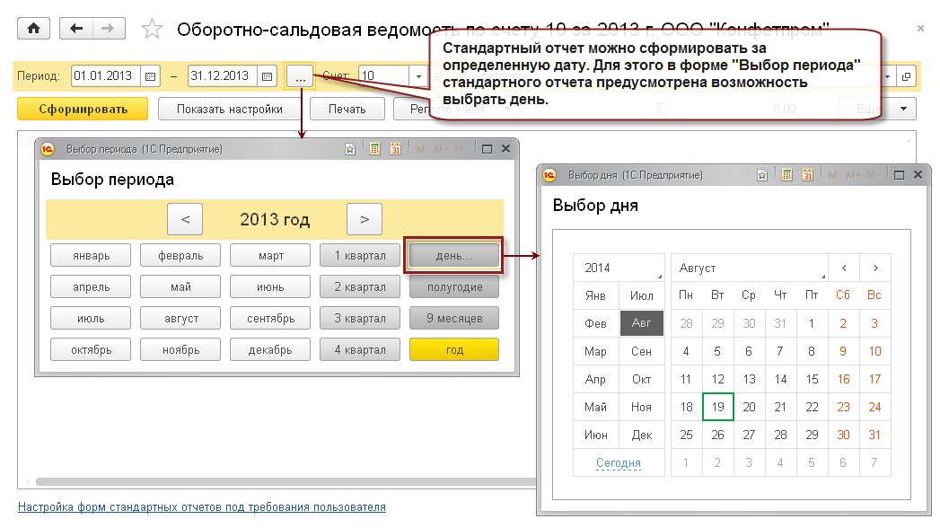Open calculator icon in Выбор периода title bar

pyautogui.click(x=374, y=149)
